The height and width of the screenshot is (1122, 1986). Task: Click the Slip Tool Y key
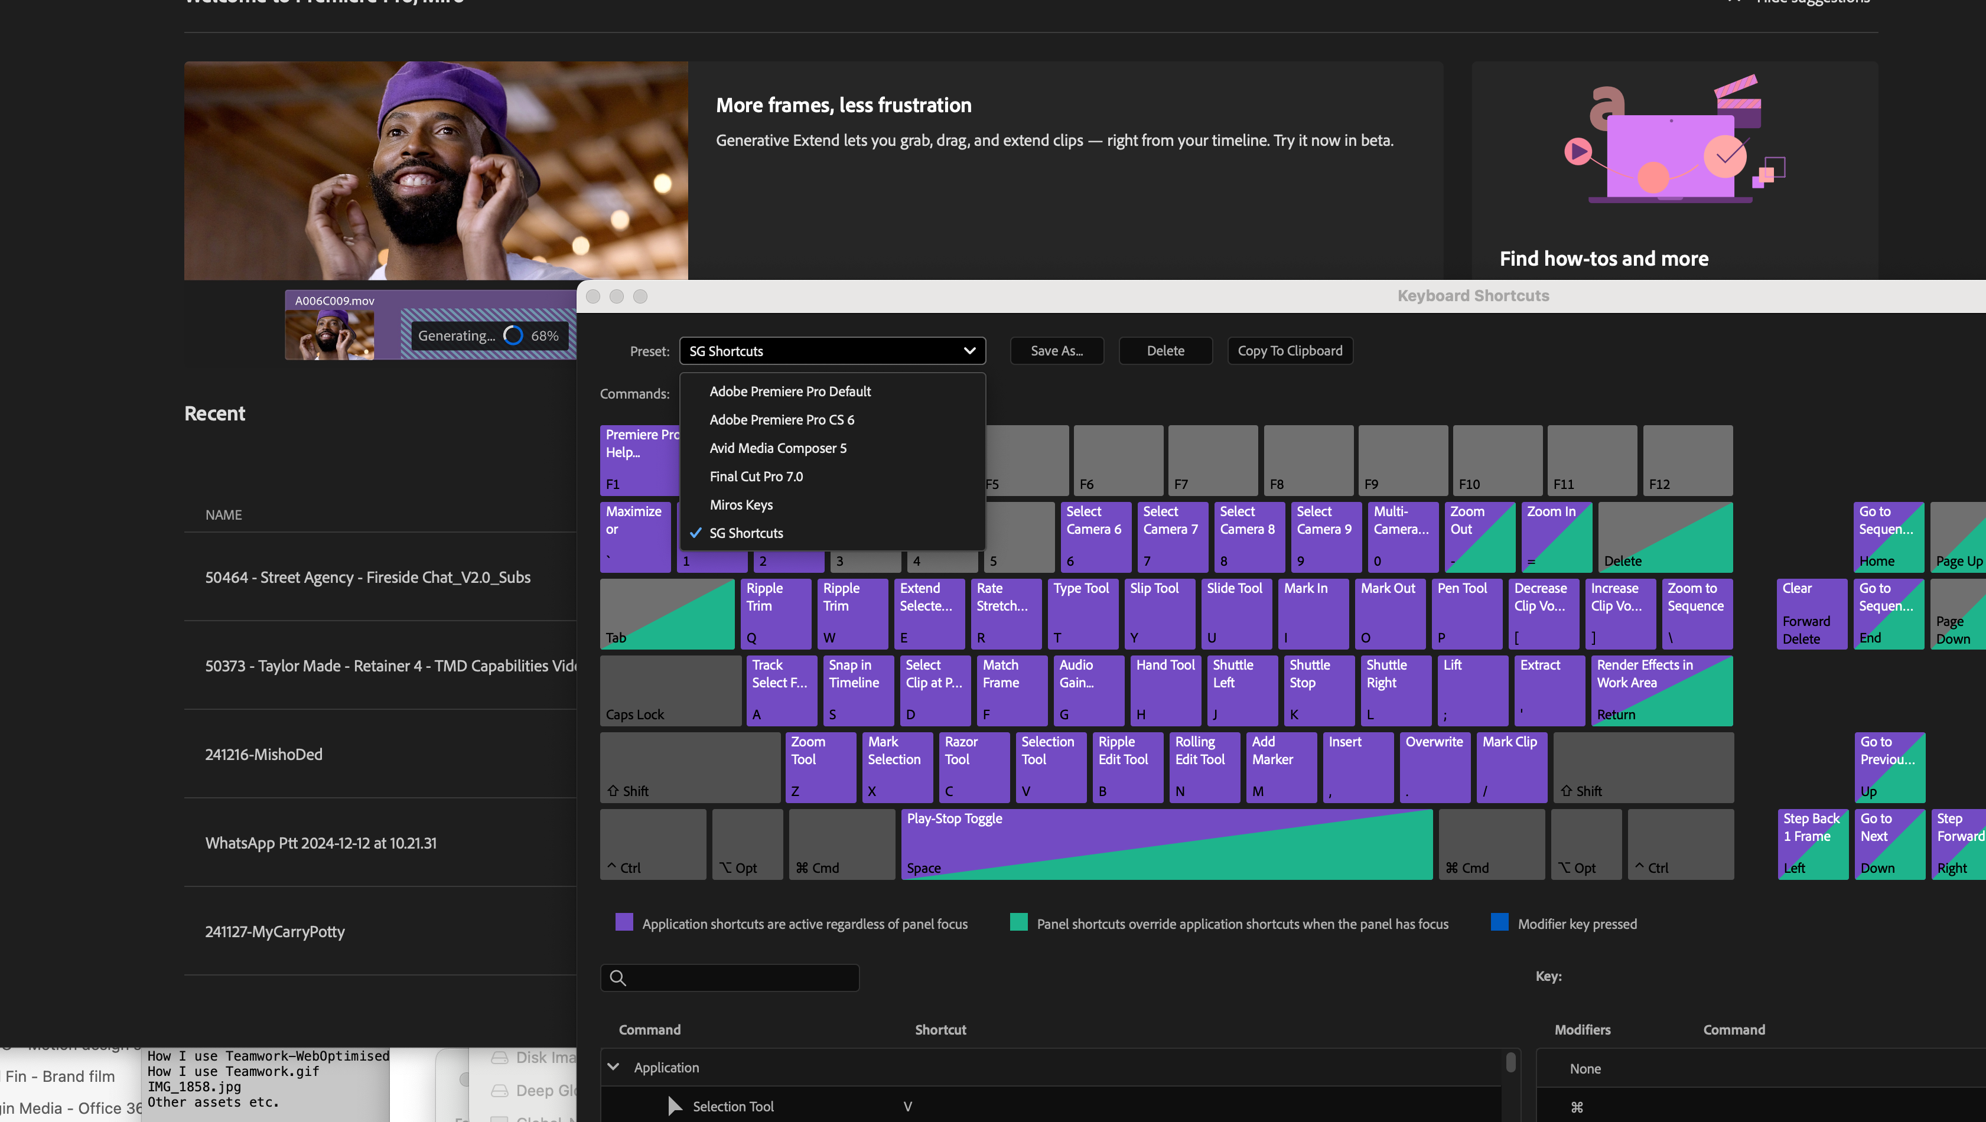[1159, 614]
